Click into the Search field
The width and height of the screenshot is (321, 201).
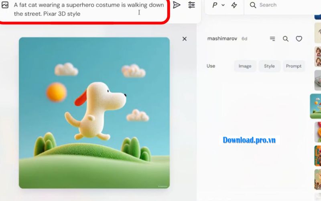(281, 5)
